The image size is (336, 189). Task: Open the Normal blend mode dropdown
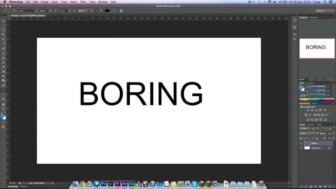(x=309, y=133)
